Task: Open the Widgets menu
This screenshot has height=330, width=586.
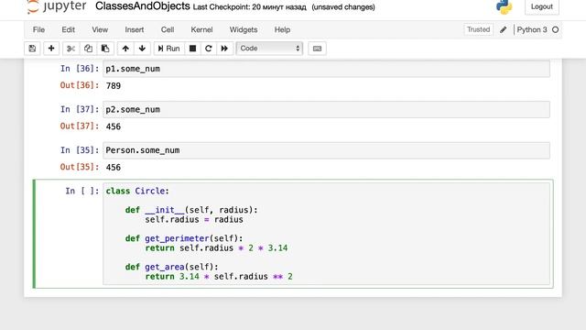Action: (244, 29)
